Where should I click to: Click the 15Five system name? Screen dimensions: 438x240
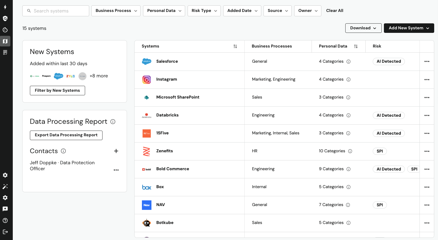(x=162, y=133)
